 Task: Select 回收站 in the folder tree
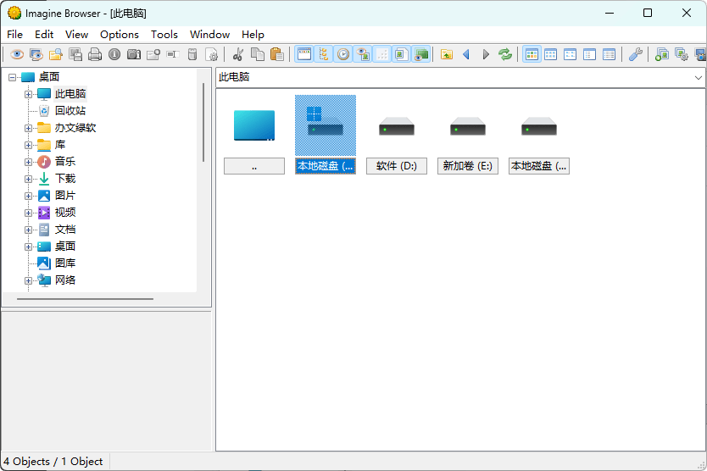click(x=70, y=110)
